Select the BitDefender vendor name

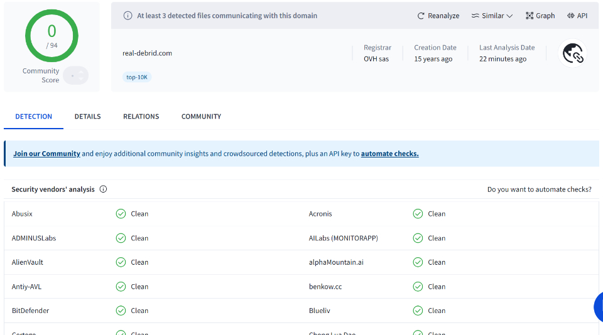(30, 311)
